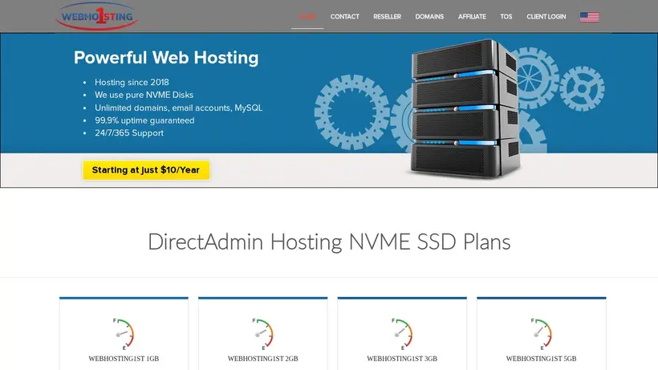Click '24/7/365 Support' bullet
The image size is (658, 370).
pos(129,133)
